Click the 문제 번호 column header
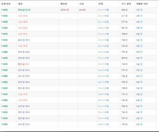The height and width of the screenshot is (132, 159). coord(6,4)
